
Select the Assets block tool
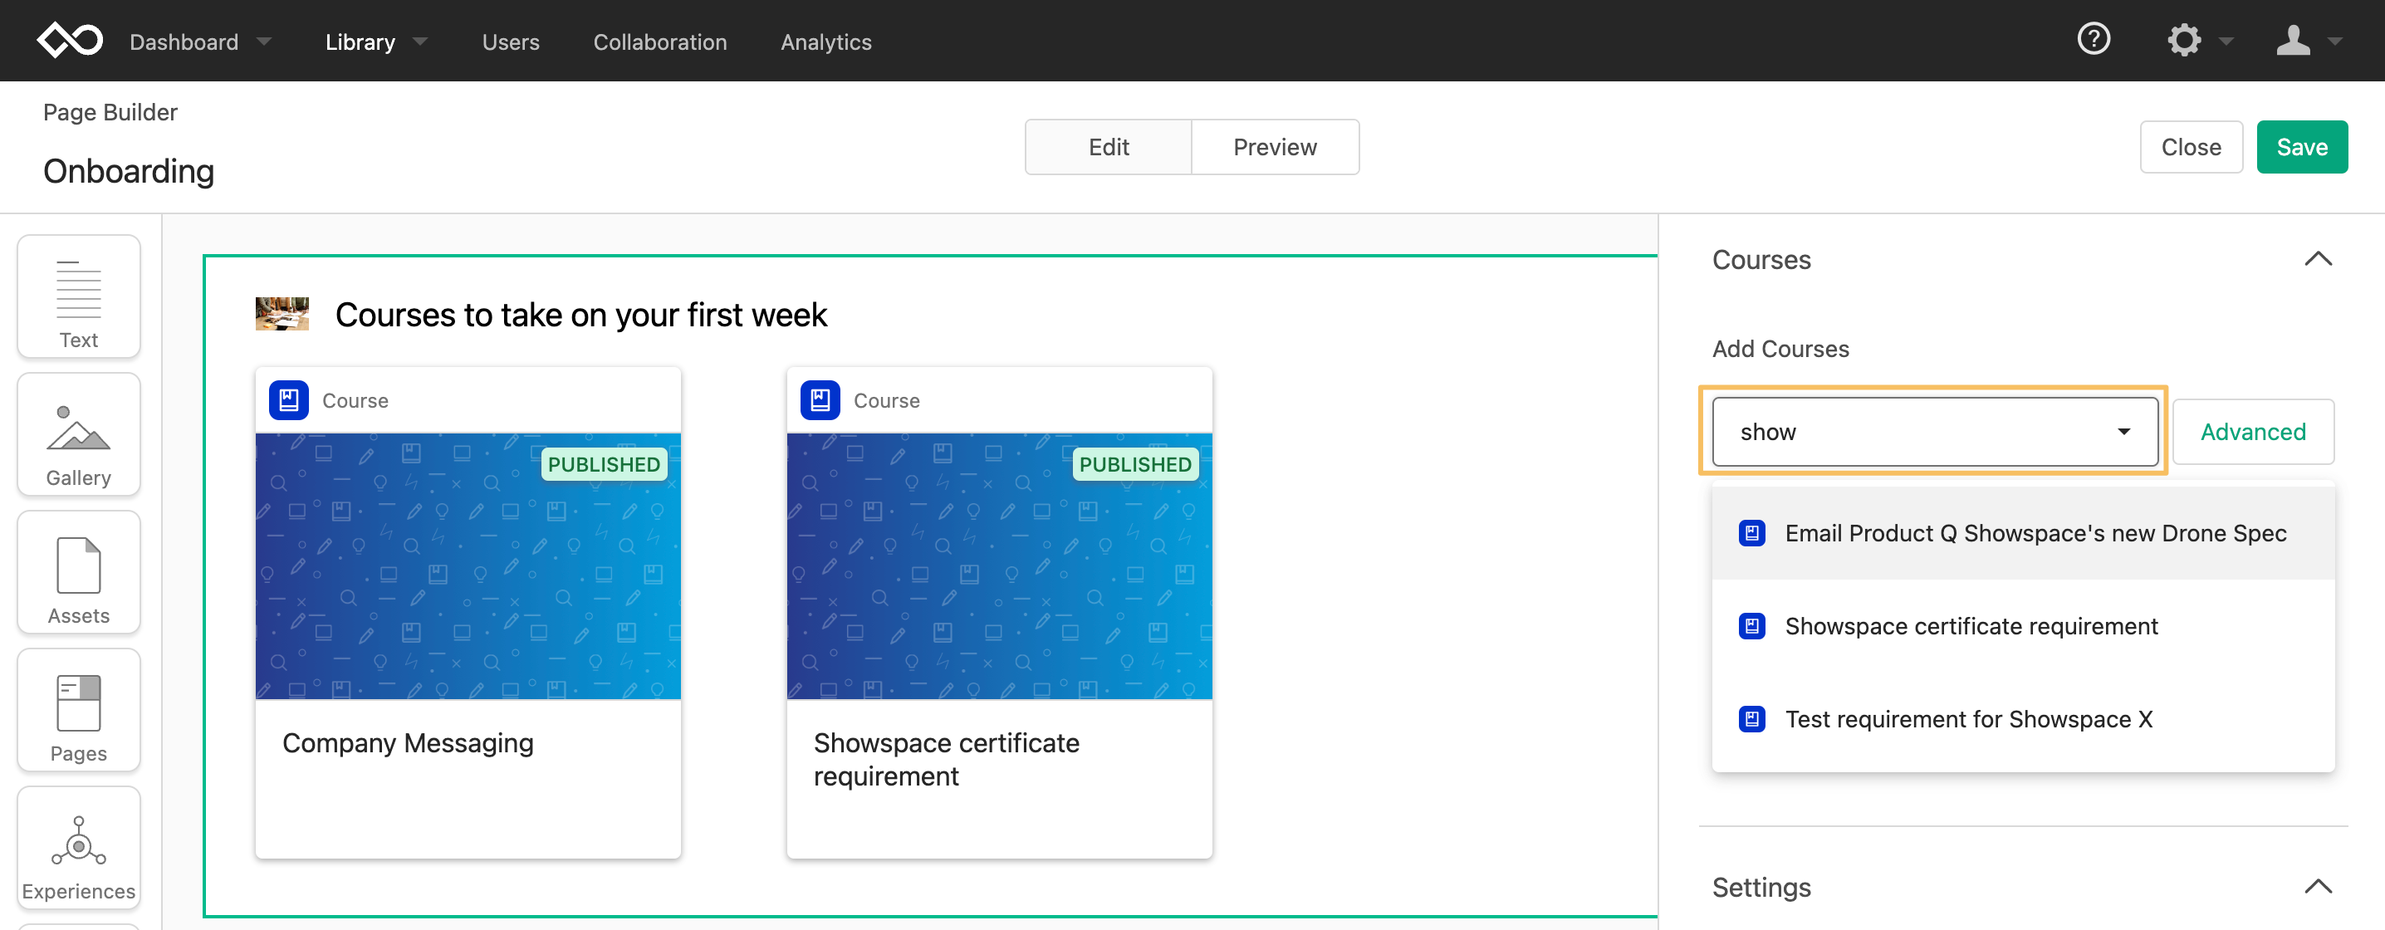79,573
